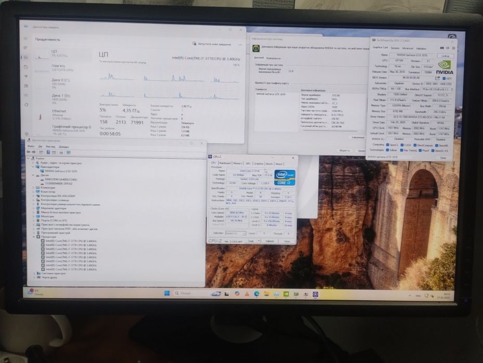Open the Tools dropdown arrow in CPU-Z

(x=259, y=241)
